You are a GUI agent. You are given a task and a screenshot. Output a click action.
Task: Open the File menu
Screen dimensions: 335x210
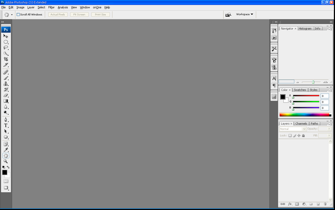4,7
